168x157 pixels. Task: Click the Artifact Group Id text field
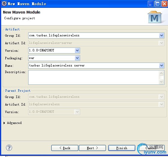[94, 35]
